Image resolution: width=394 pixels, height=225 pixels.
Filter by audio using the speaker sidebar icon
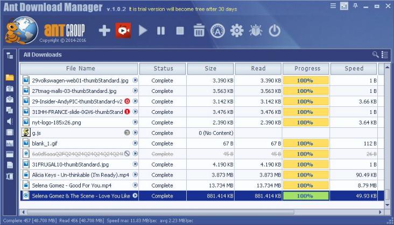tap(10, 121)
